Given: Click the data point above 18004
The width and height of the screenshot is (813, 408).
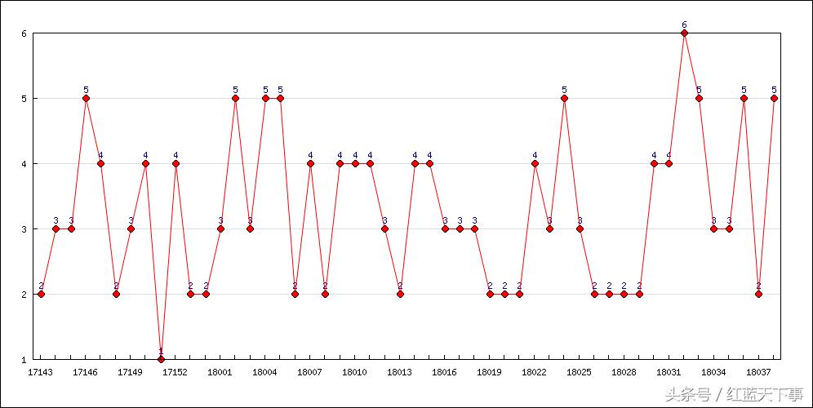Looking at the screenshot, I should pos(265,98).
